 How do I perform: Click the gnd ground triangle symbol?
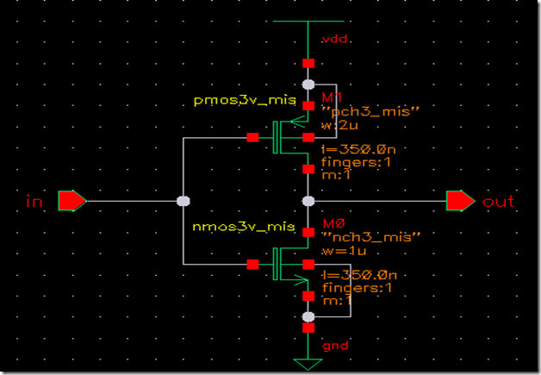308,365
